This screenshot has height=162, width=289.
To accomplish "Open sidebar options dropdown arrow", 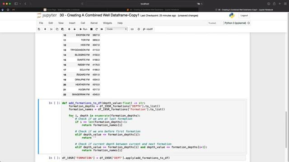I will point(20,4).
